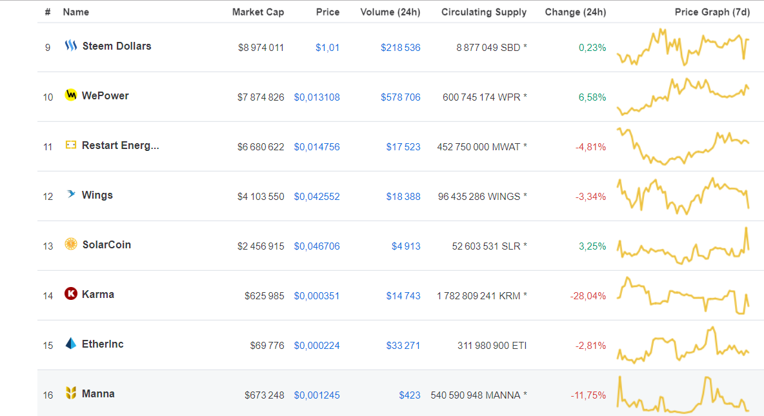Open the Manna coin page

click(x=98, y=394)
